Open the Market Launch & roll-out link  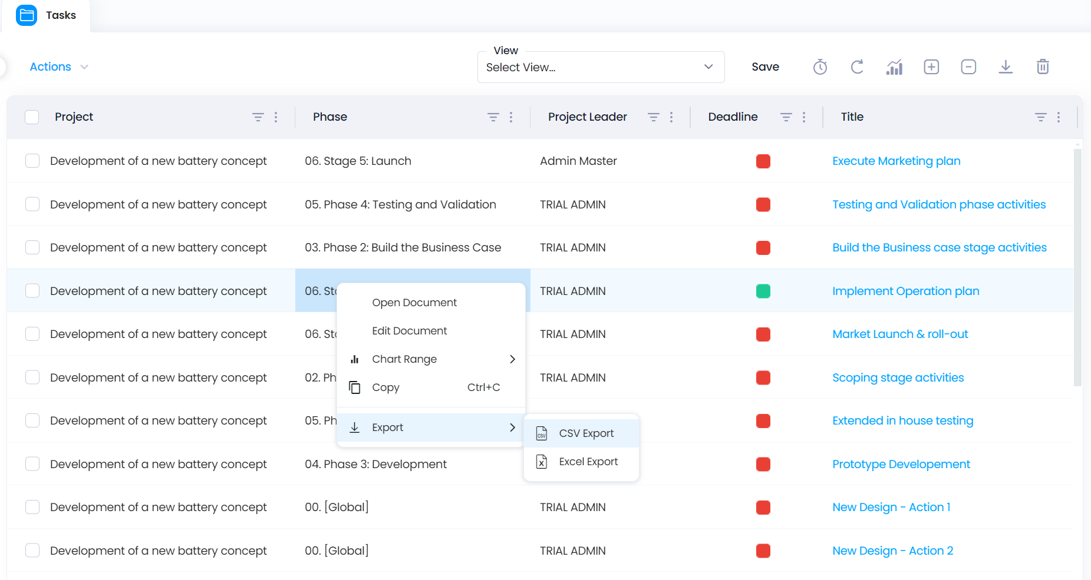(900, 334)
